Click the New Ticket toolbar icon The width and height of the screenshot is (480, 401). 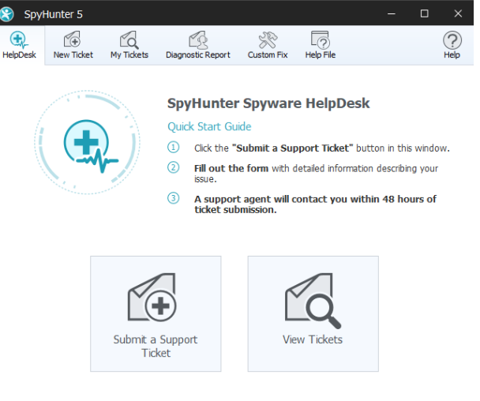click(73, 45)
